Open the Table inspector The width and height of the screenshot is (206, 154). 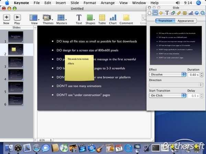(185, 13)
